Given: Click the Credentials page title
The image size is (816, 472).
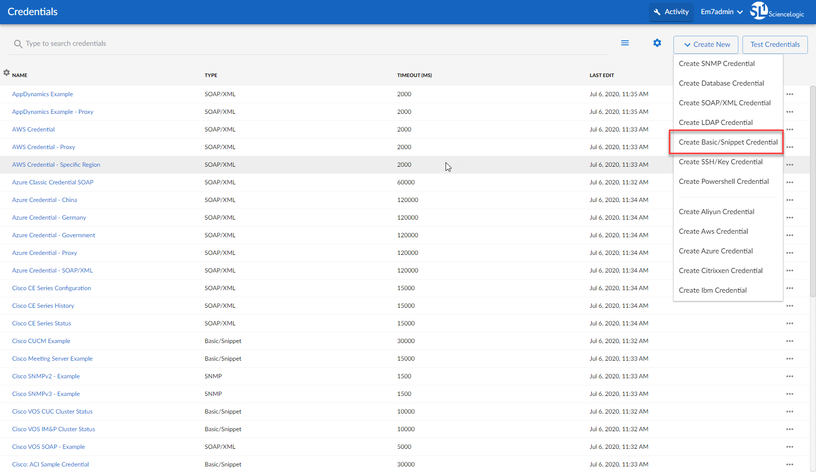Looking at the screenshot, I should [x=33, y=12].
